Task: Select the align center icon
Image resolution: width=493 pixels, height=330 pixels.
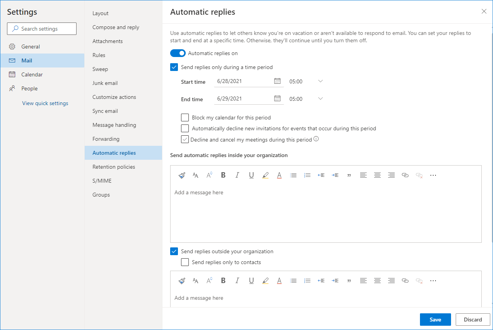Action: coord(377,175)
